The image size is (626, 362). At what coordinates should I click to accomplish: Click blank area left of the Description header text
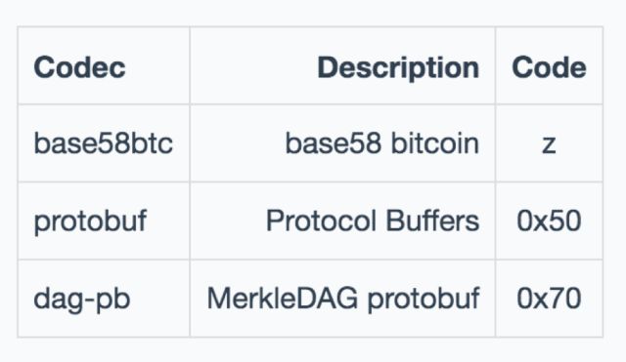point(253,67)
